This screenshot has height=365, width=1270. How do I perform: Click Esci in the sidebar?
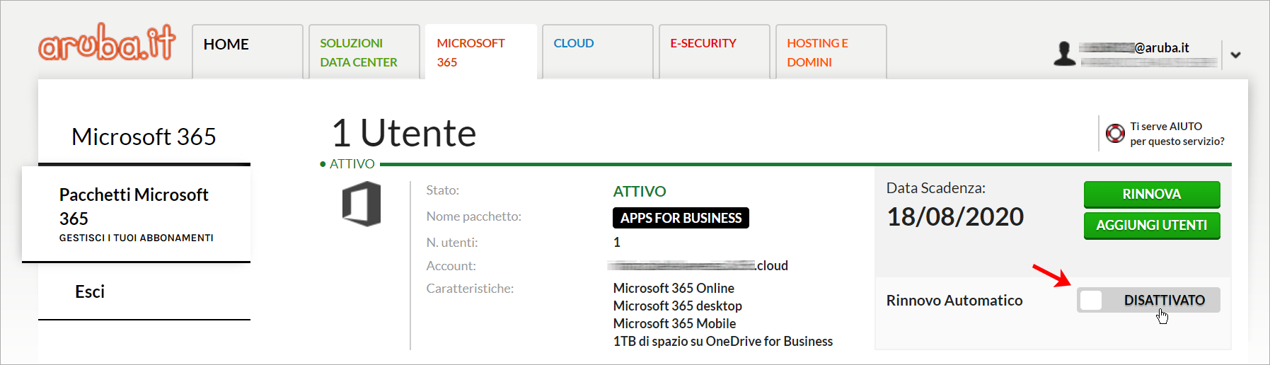click(90, 291)
